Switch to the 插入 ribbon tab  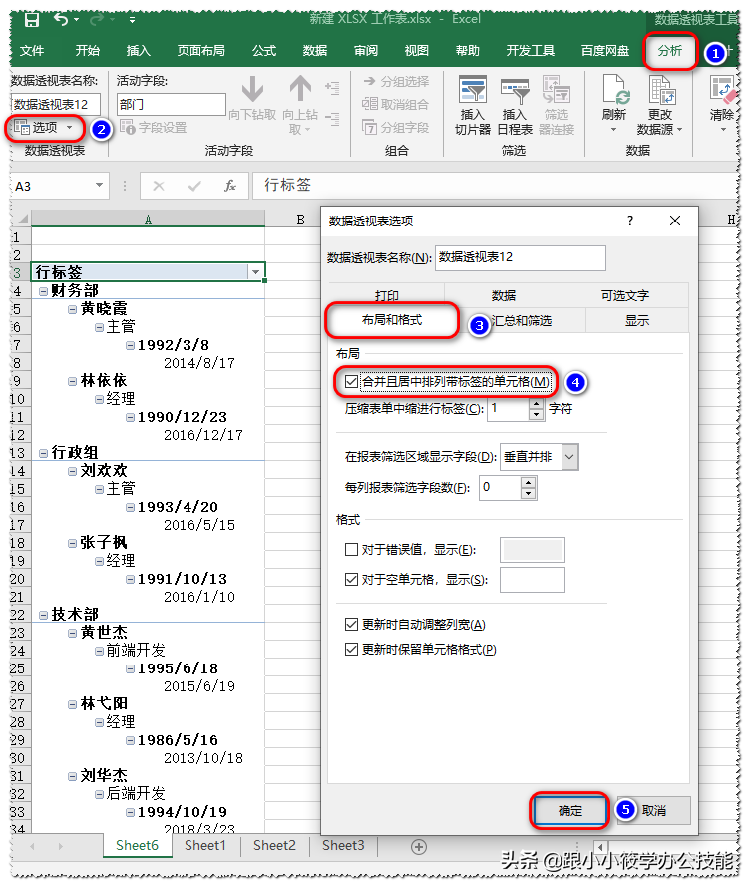[x=139, y=51]
